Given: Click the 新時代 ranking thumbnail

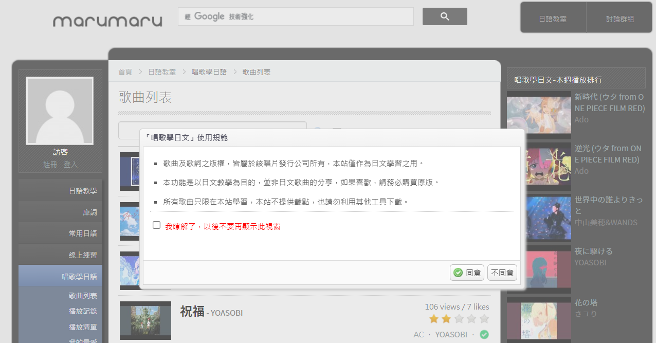Looking at the screenshot, I should pos(539,115).
